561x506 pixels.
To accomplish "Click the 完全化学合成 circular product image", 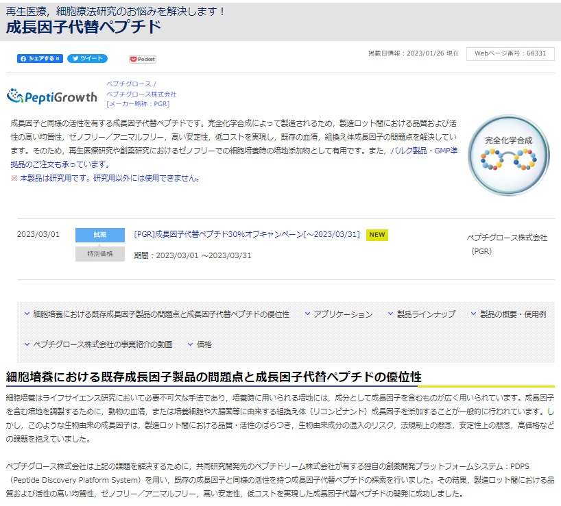I will (508, 155).
